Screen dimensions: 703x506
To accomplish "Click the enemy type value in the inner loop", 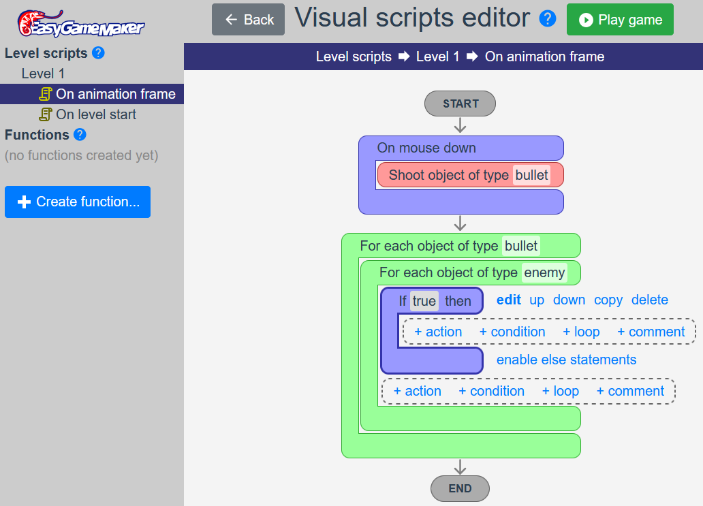I will coord(544,272).
